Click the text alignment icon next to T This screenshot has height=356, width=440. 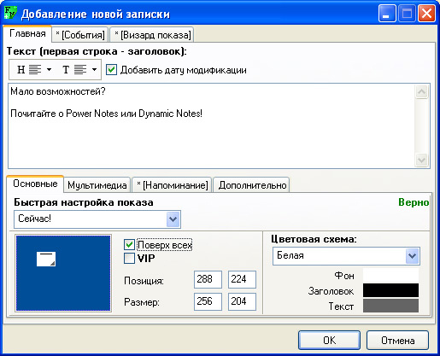80,69
